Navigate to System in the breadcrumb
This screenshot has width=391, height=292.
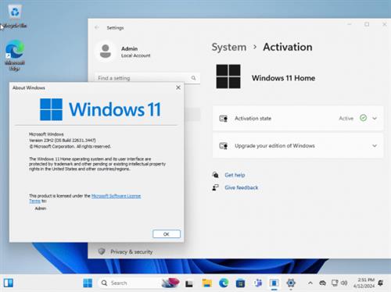(x=229, y=47)
